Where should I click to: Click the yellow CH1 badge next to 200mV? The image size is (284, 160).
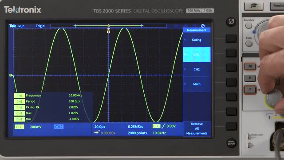(x=20, y=127)
